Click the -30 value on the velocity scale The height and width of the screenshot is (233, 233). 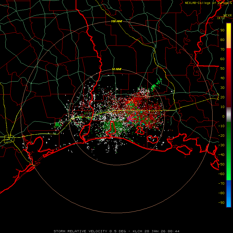coord(221,145)
